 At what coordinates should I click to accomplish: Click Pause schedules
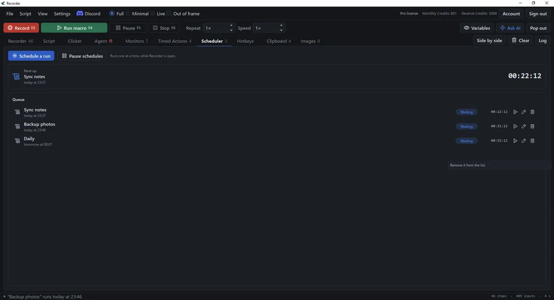click(82, 56)
